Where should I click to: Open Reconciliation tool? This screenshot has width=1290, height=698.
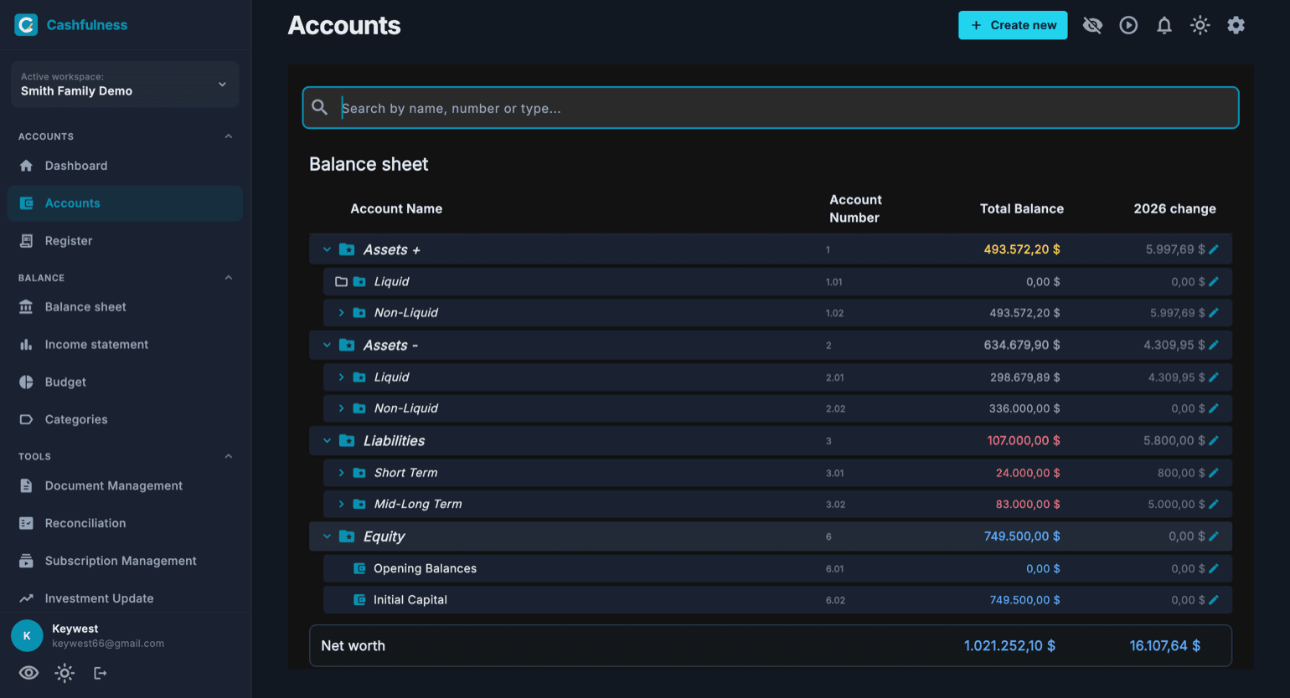tap(125, 523)
